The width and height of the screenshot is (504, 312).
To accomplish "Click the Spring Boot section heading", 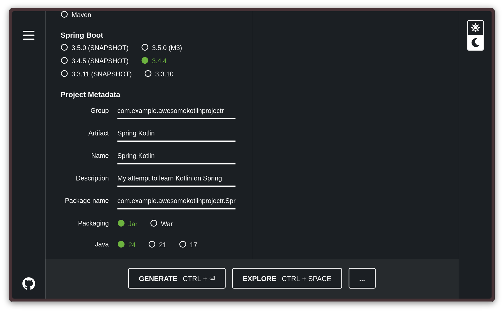I will tap(82, 35).
